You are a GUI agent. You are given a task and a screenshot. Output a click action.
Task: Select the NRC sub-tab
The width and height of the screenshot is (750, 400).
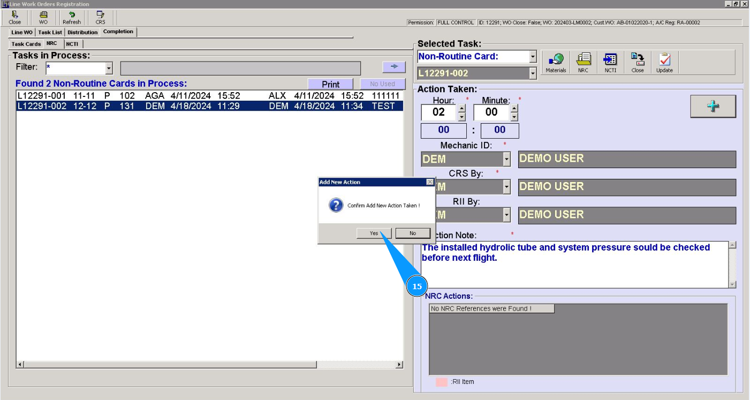click(51, 43)
